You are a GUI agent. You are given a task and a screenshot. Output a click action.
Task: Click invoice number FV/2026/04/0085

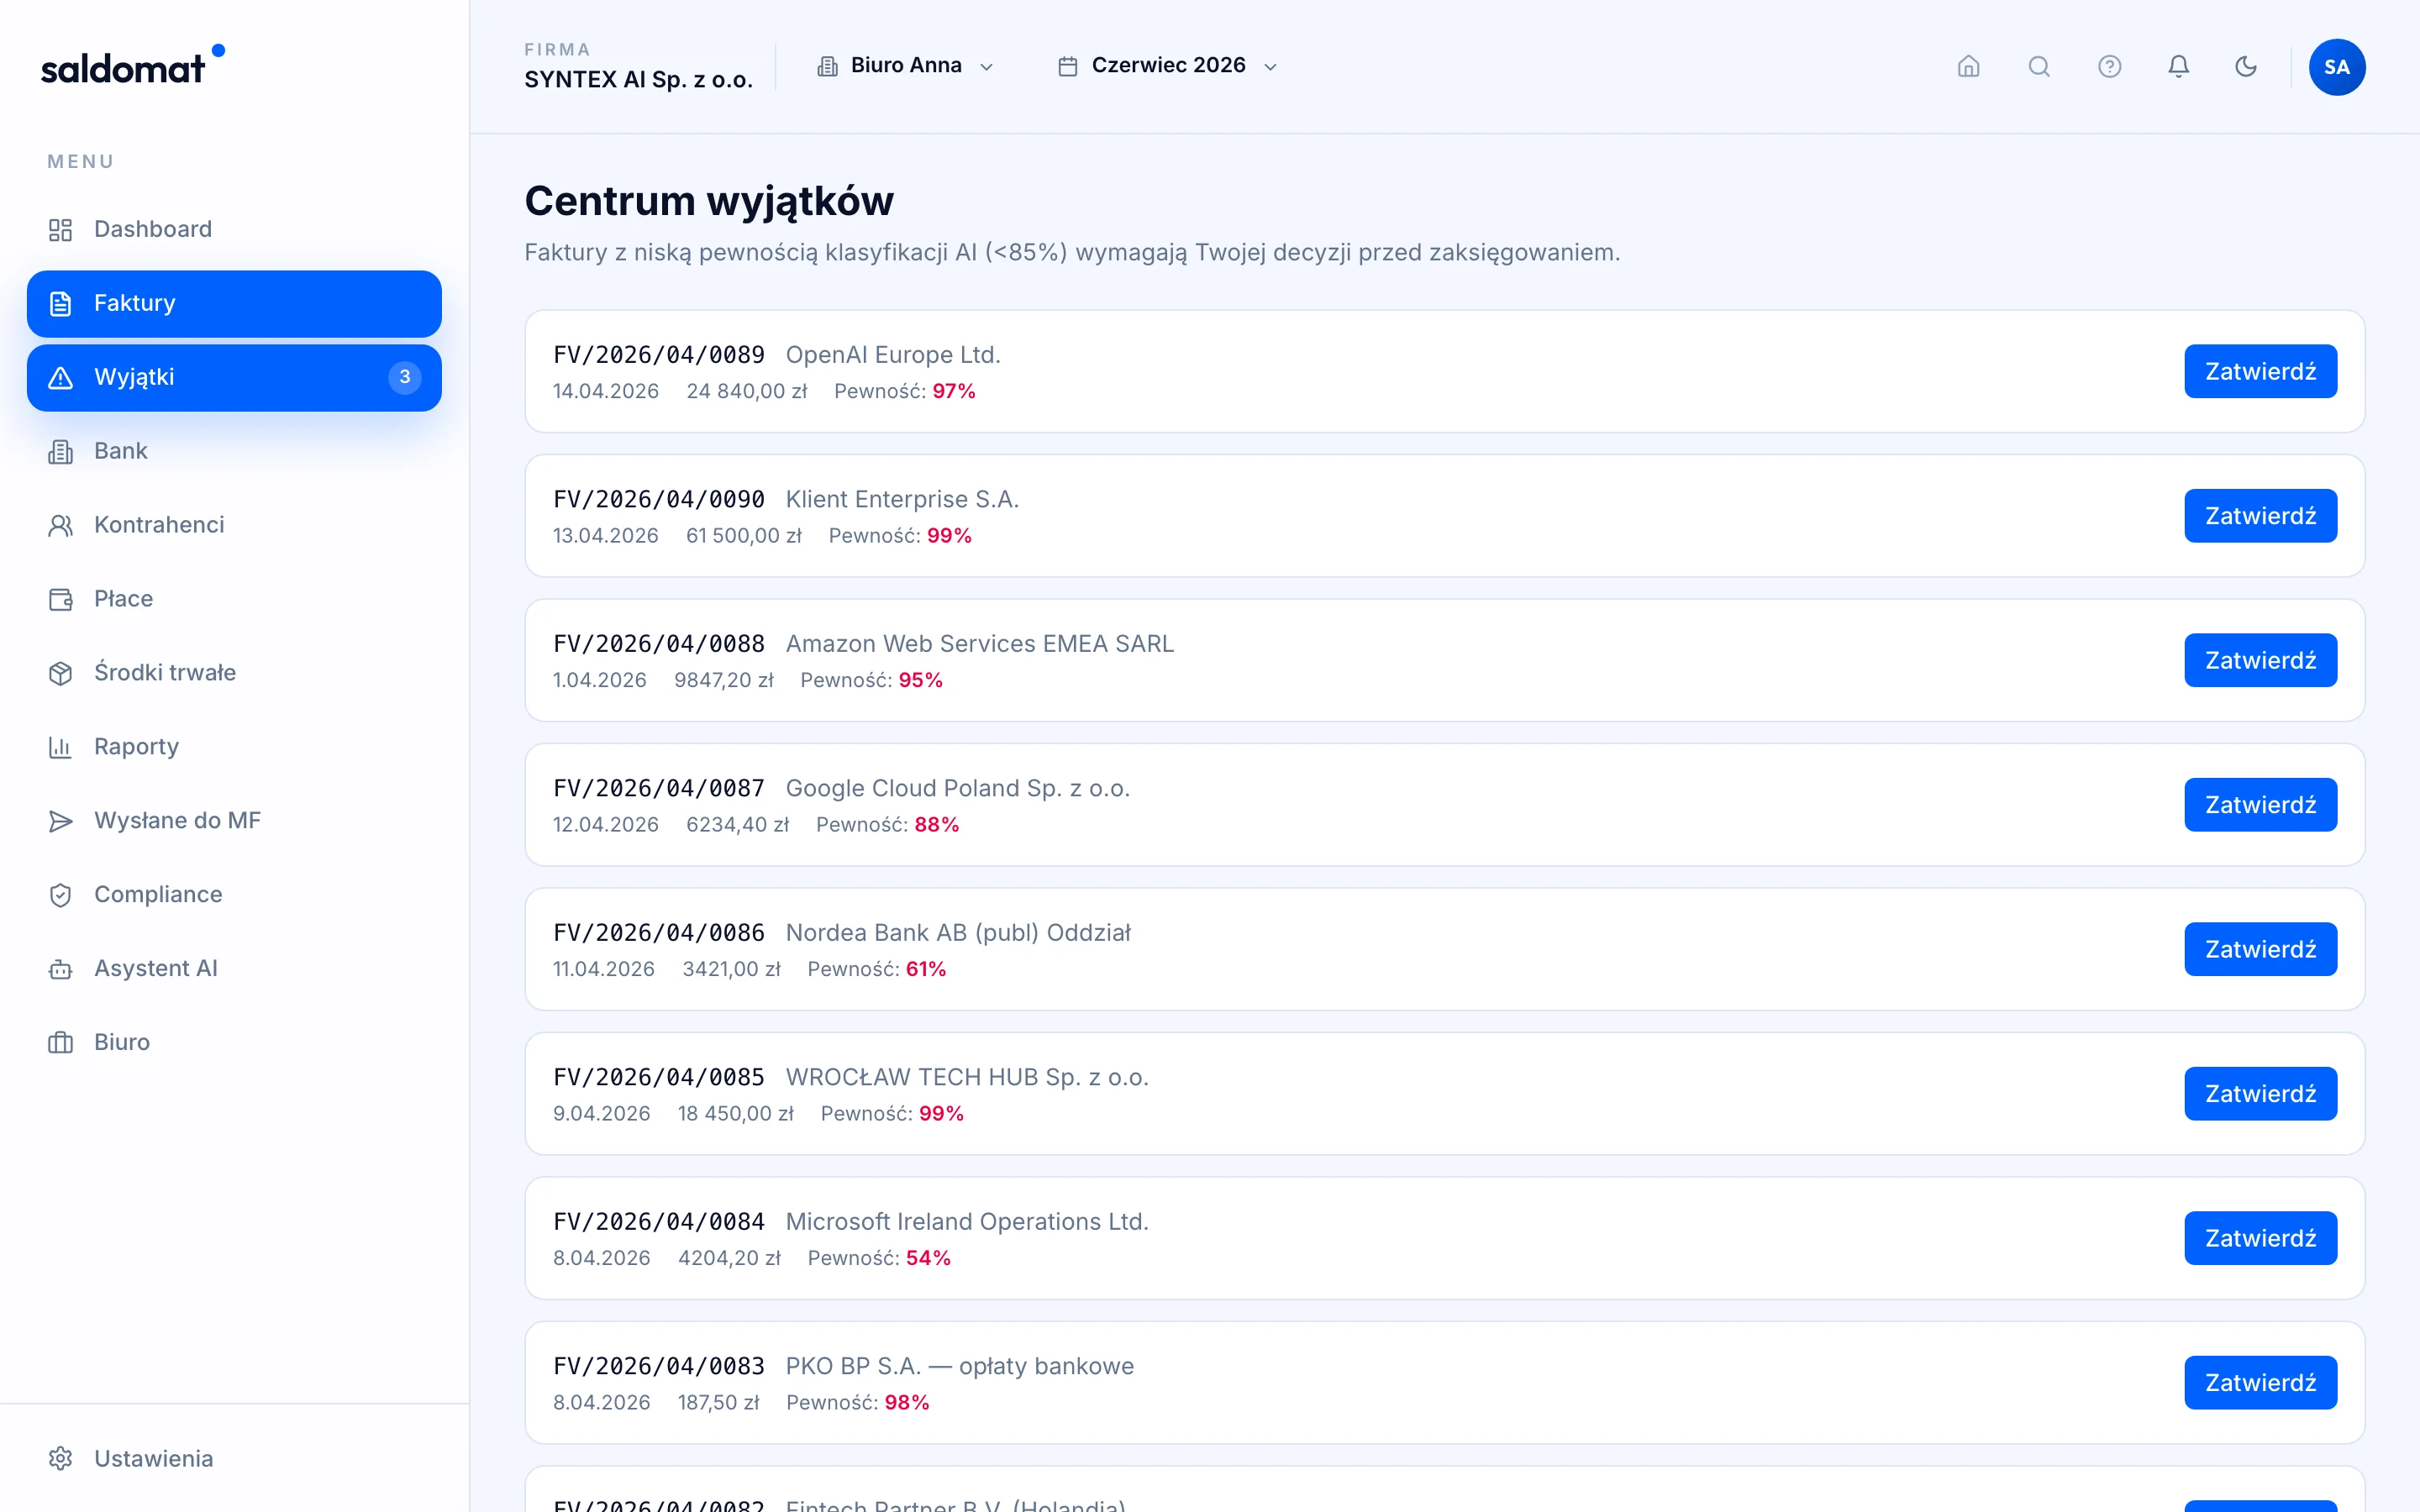(659, 1078)
